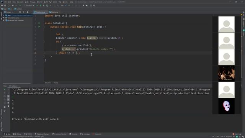Screen dimensions: 245x138
Task: Click the Open folder icon in toolbar
Action: 2,5
